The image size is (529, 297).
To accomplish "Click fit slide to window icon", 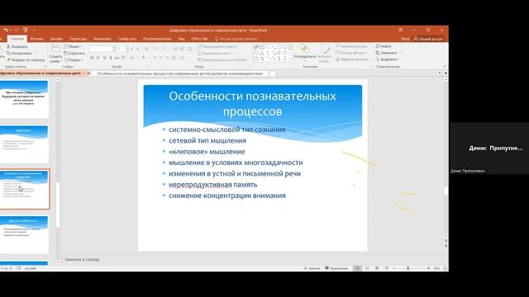I will point(445,268).
